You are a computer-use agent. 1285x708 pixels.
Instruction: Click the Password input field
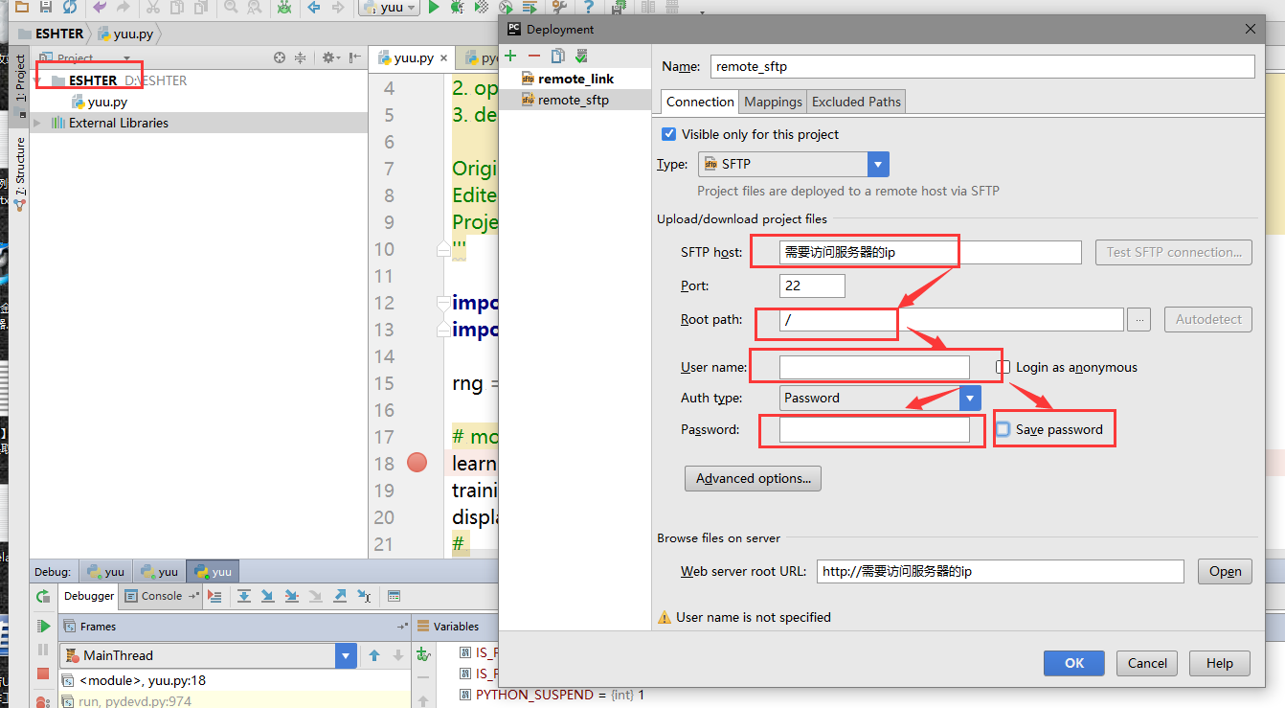click(x=874, y=429)
